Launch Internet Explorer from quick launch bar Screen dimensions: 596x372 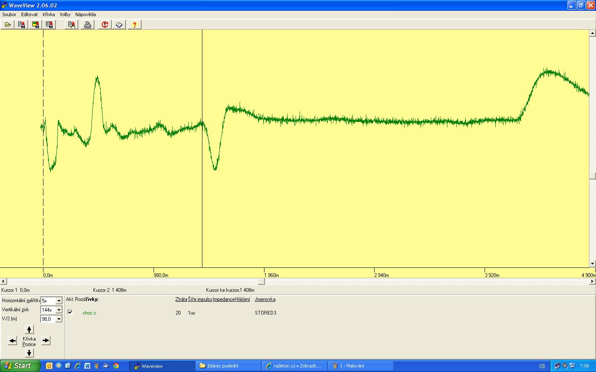(77, 366)
